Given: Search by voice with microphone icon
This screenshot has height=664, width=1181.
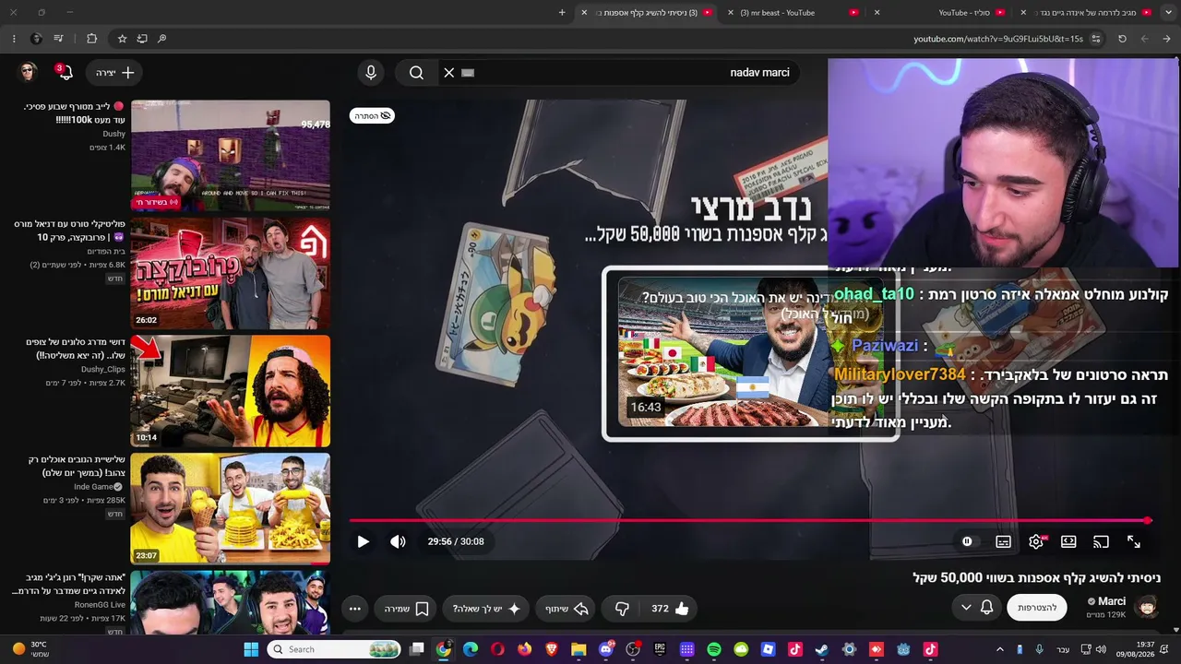Looking at the screenshot, I should [x=371, y=72].
